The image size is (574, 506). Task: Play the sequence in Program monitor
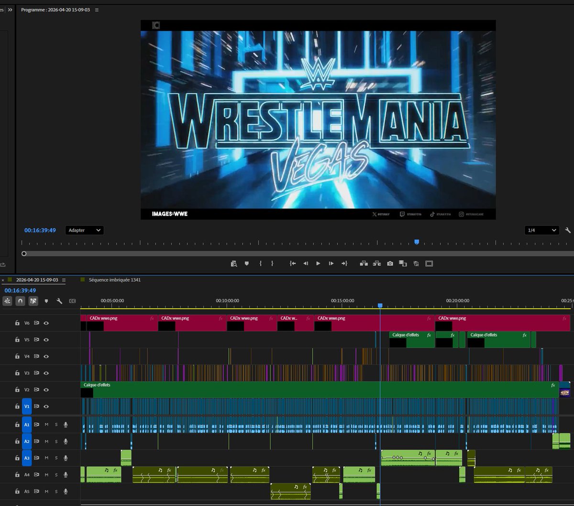pos(318,264)
